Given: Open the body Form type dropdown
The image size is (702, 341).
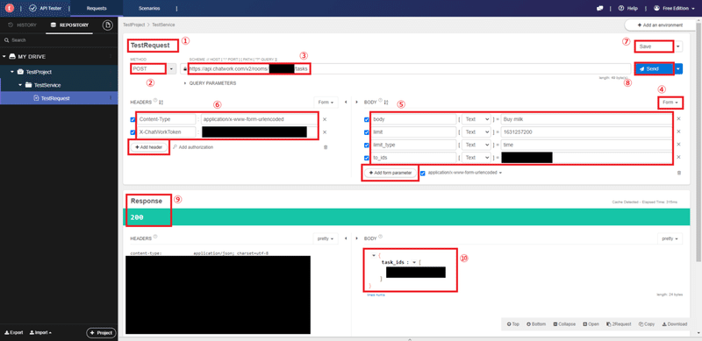Looking at the screenshot, I should point(670,103).
